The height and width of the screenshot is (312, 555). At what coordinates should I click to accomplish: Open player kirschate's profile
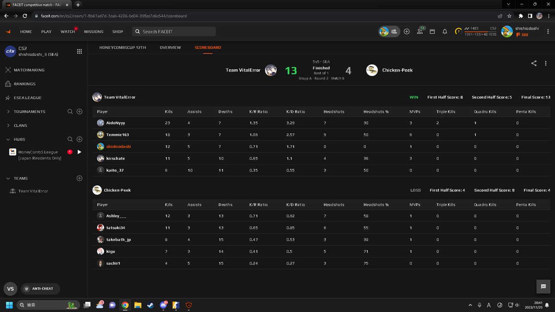click(x=116, y=159)
